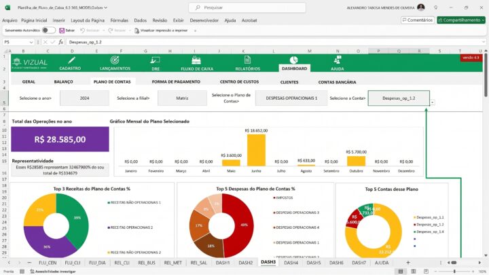Screen dimensions: 489x275
Task: Open dropdown arrow beside Despesas_op_1.2 cell
Action: (432, 103)
